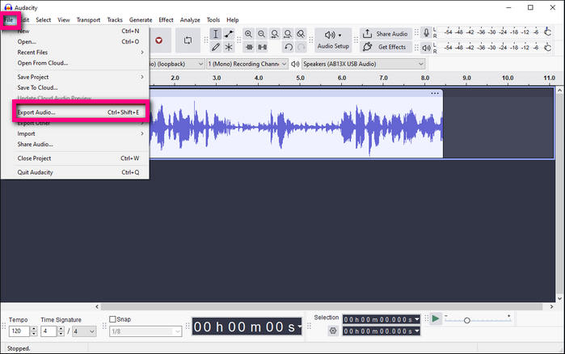
Task: Click Trim audio outside selection icon
Action: click(x=249, y=47)
